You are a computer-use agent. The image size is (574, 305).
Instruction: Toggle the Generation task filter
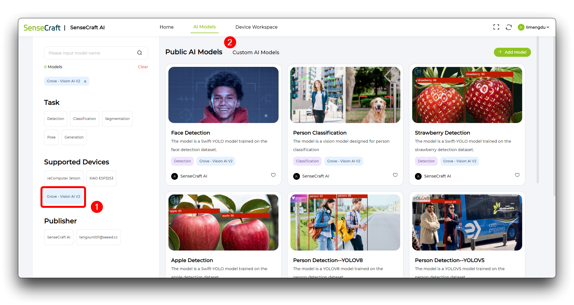click(x=74, y=137)
